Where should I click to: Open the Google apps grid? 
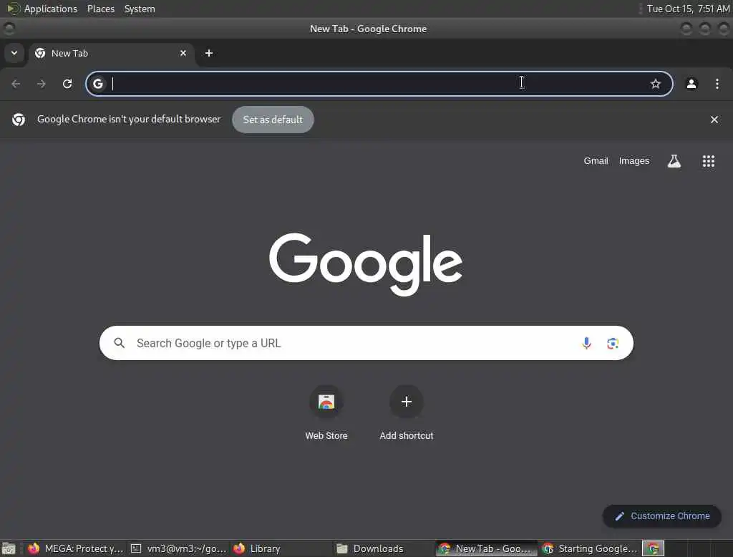(709, 161)
